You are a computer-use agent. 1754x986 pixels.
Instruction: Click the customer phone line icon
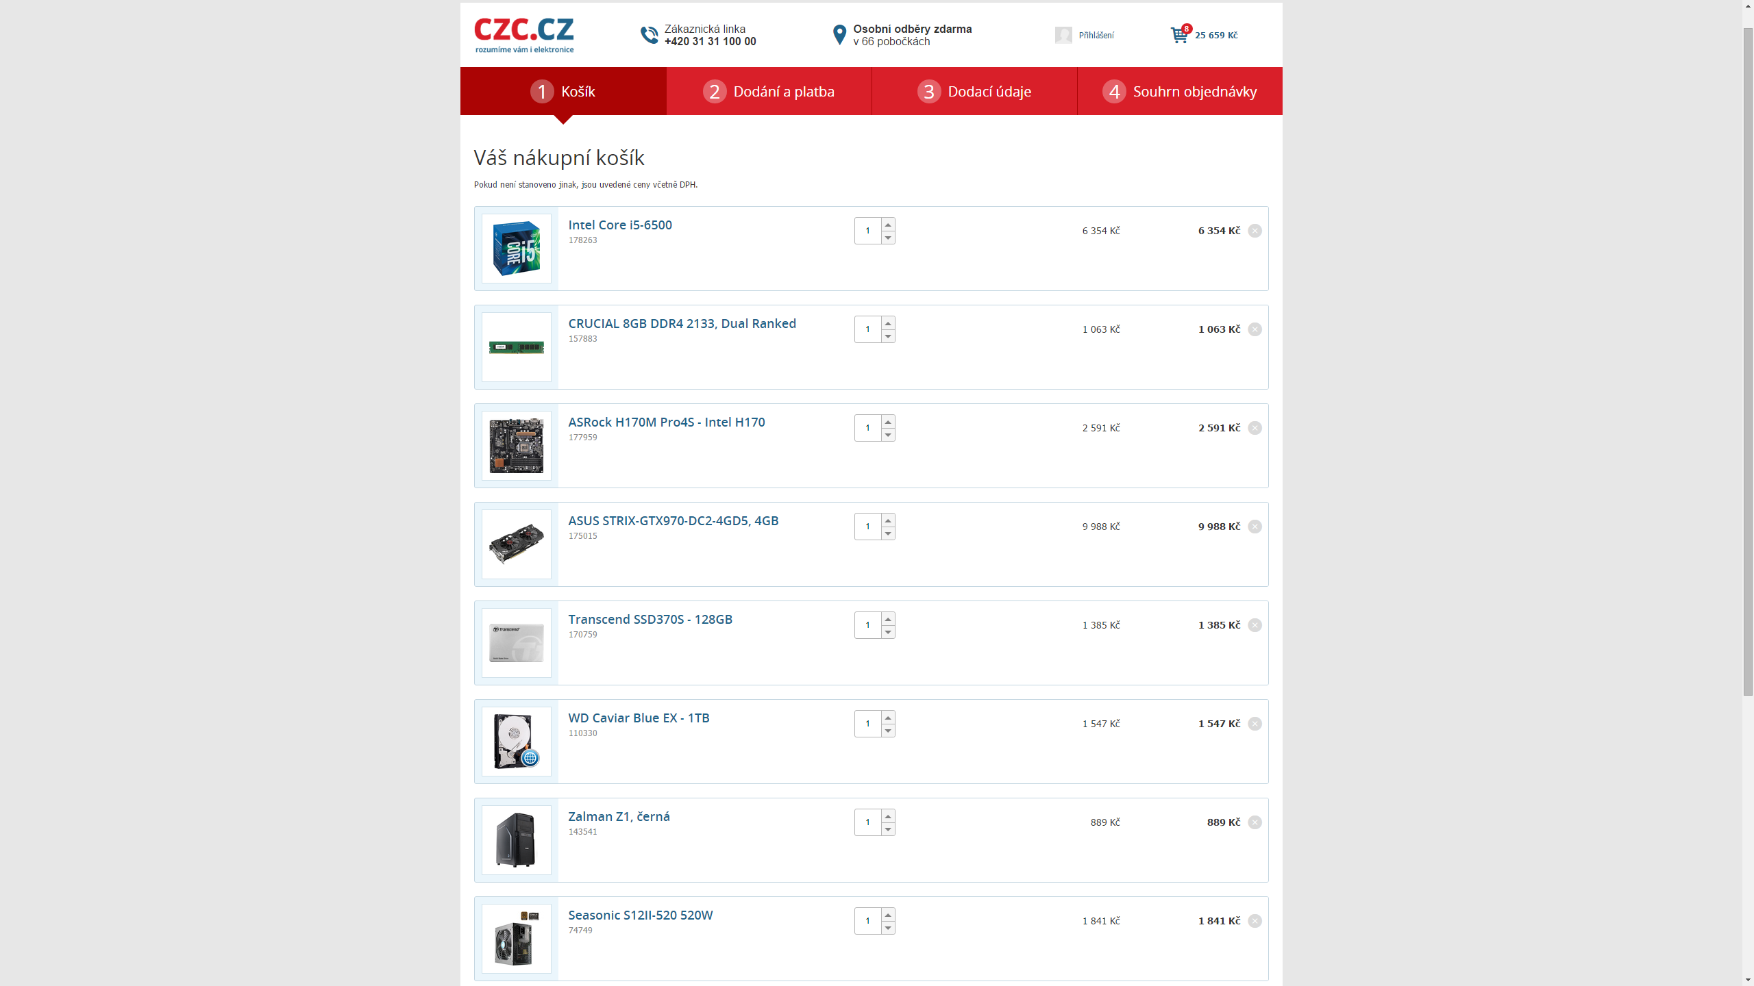point(649,35)
